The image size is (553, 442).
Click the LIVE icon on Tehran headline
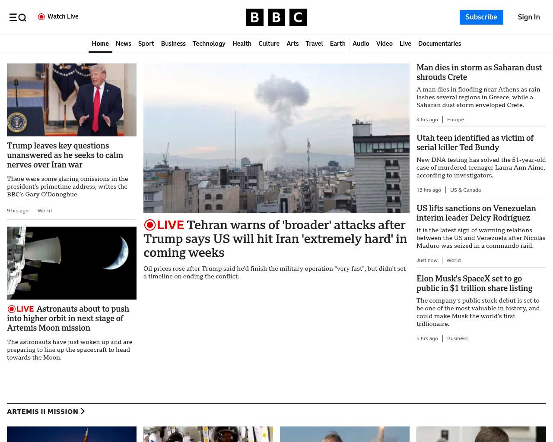(x=150, y=225)
